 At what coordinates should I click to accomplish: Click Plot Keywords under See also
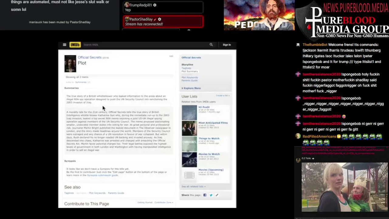(x=97, y=193)
